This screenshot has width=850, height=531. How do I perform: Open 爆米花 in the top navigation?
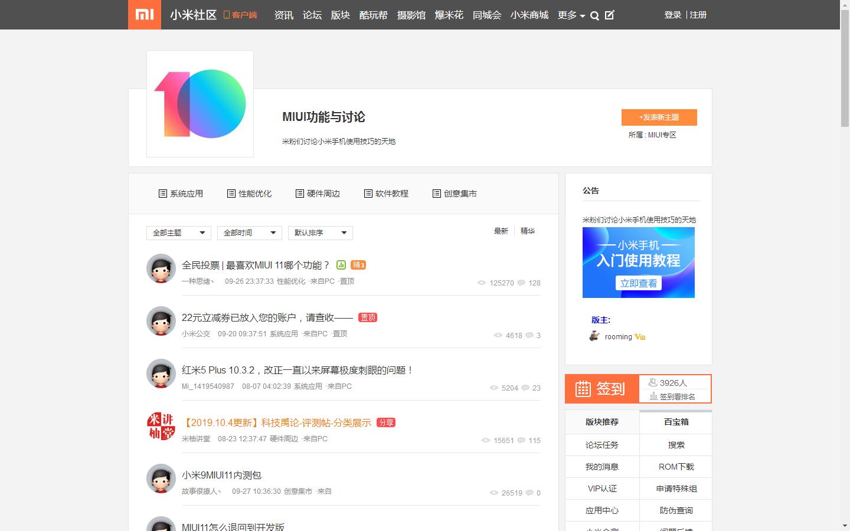(449, 15)
